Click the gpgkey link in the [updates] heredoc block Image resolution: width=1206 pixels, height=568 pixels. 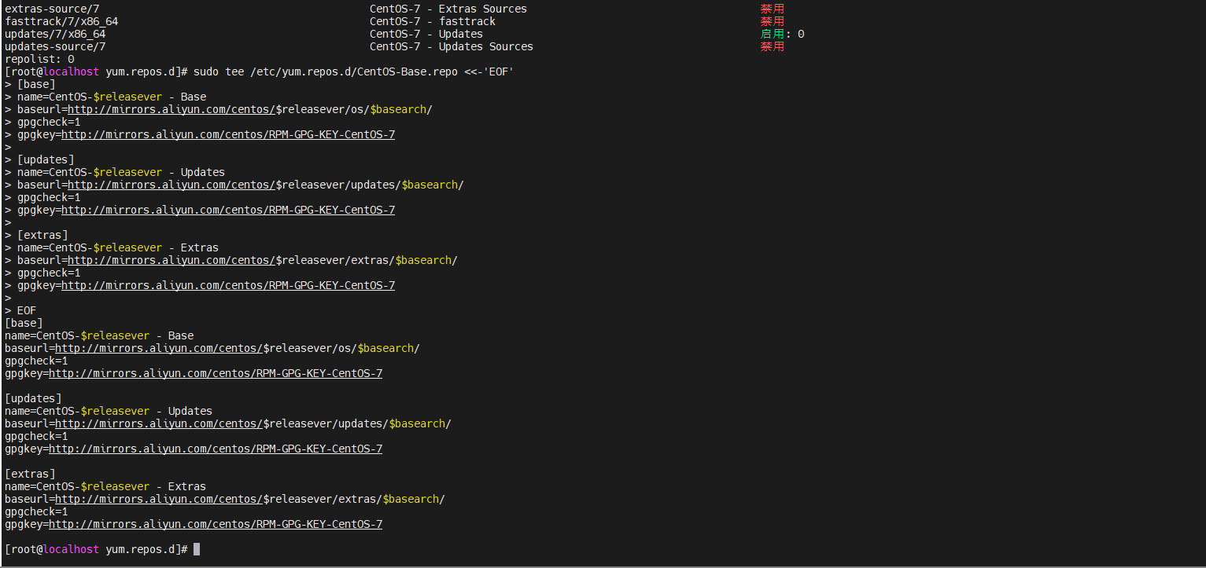pos(228,209)
